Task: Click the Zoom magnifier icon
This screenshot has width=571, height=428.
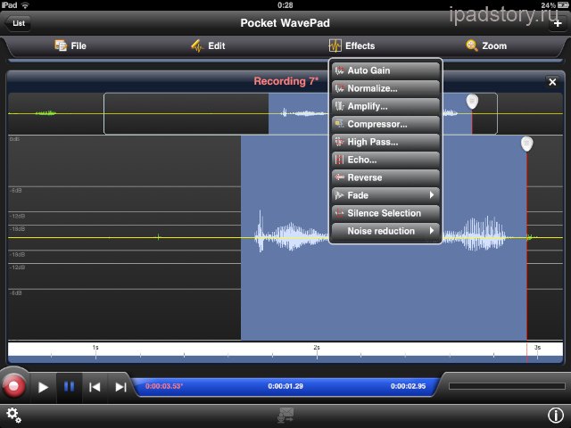Action: coord(472,45)
